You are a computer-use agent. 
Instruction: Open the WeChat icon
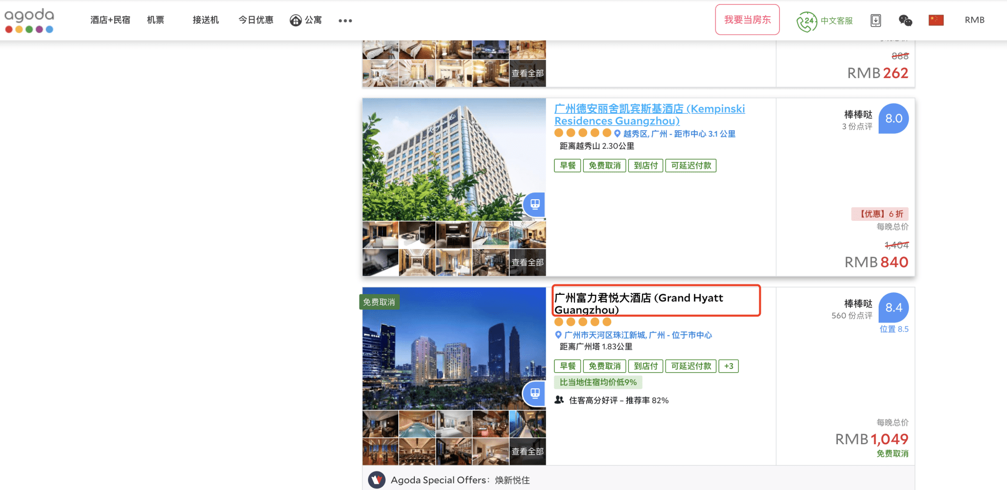[905, 20]
